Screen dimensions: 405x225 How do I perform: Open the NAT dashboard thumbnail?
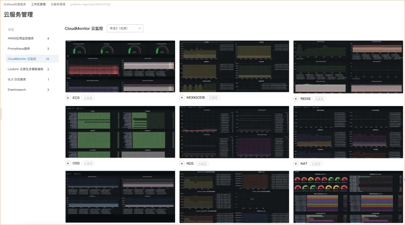(348, 132)
